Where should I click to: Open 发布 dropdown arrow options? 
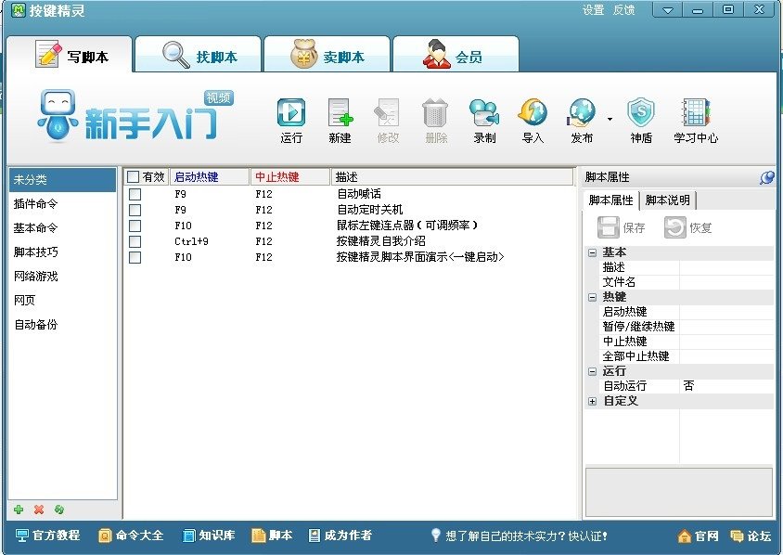(610, 120)
